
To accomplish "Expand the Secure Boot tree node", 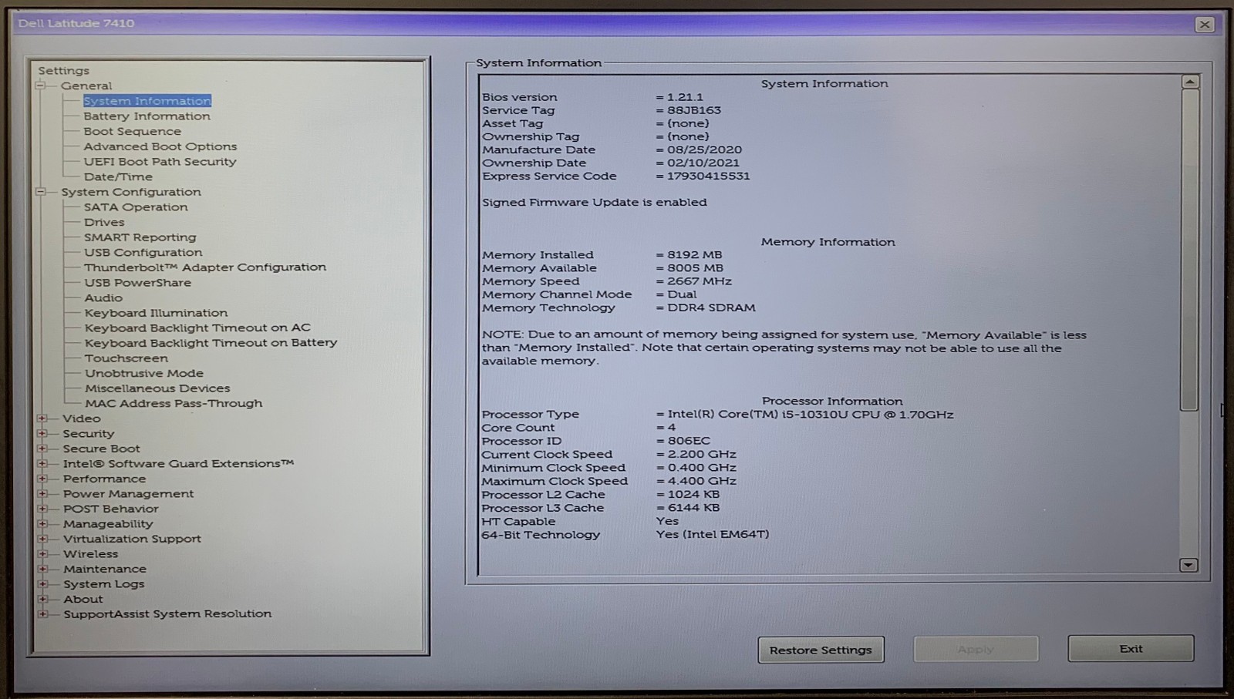I will (42, 449).
